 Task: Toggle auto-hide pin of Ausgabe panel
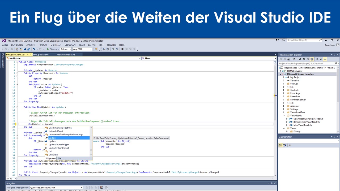(272, 183)
